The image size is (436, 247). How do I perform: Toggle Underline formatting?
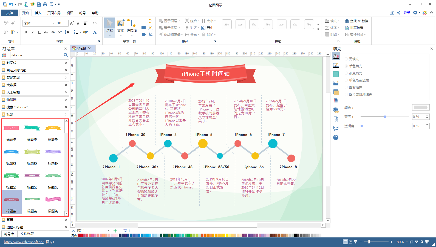click(39, 32)
